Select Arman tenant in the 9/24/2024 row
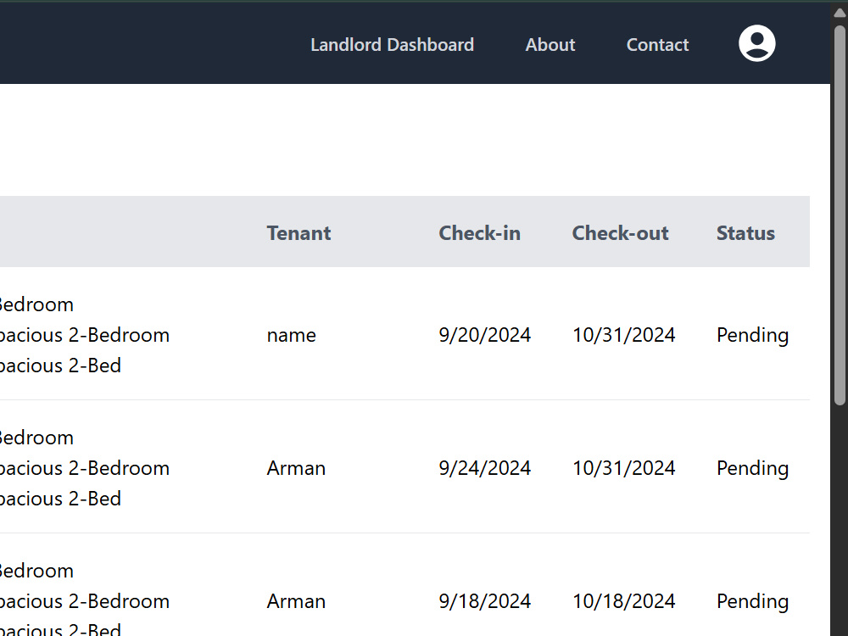This screenshot has height=636, width=848. click(296, 468)
